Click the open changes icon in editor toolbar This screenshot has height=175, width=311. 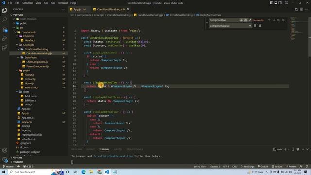click(x=296, y=9)
